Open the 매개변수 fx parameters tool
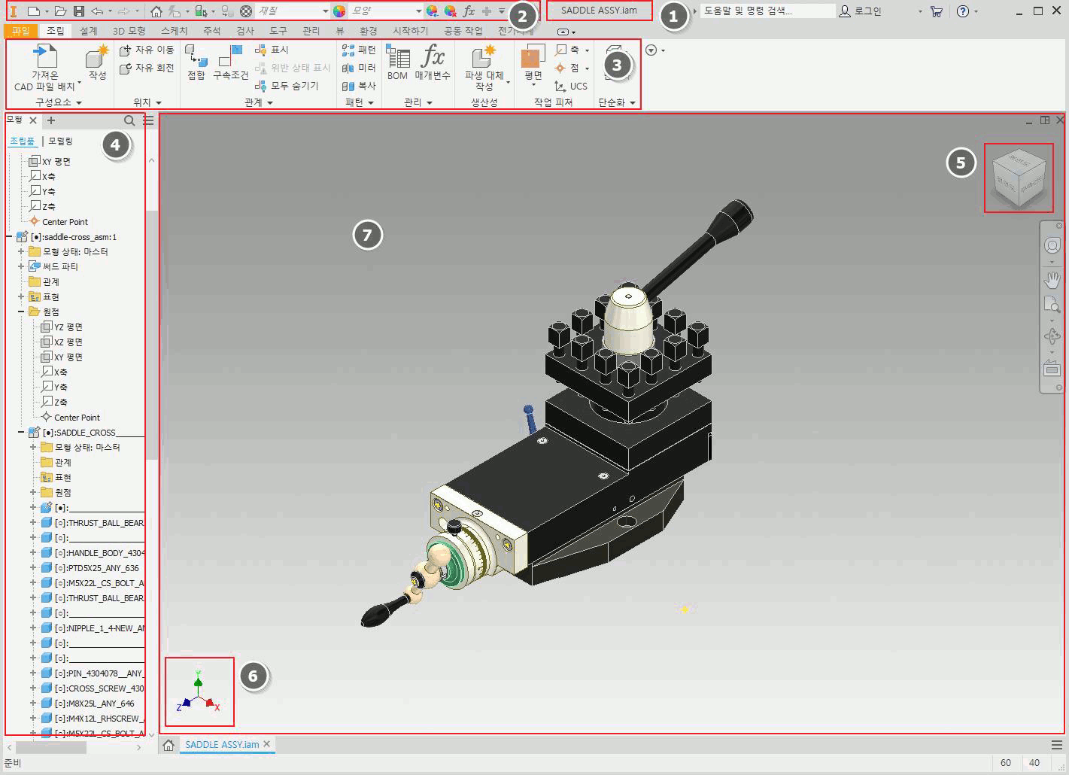Image resolution: width=1069 pixels, height=775 pixels. (433, 62)
